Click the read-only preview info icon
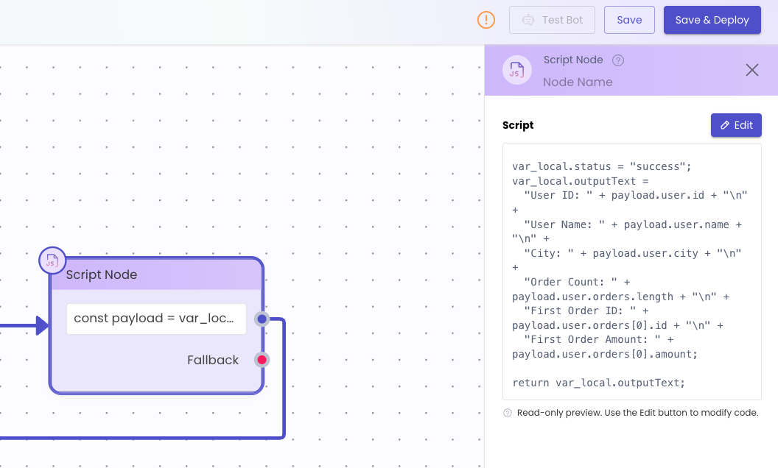The image size is (778, 468). coord(507,413)
